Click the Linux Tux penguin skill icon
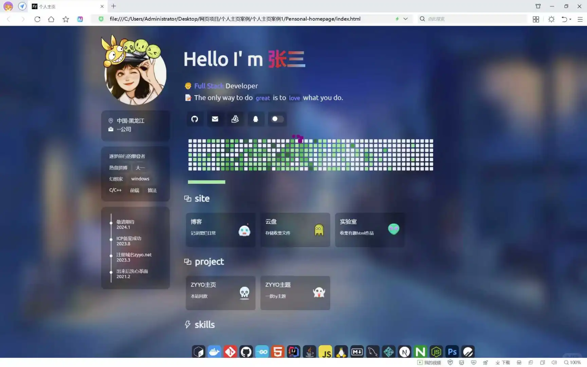587x367 pixels. [341, 352]
